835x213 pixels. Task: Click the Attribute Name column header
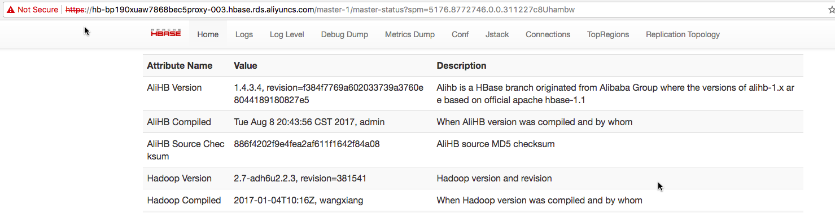pyautogui.click(x=180, y=65)
